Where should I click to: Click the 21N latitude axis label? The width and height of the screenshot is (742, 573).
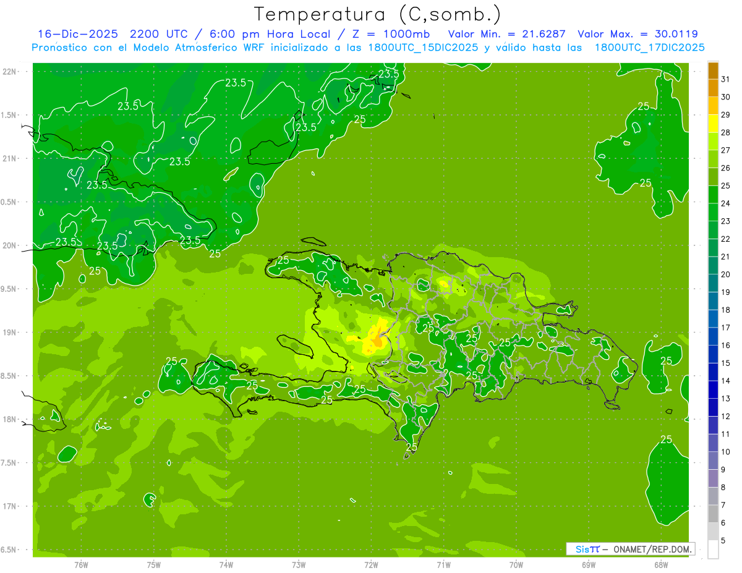(x=11, y=158)
